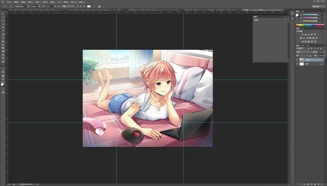Open the layer fill slider dropdown
327x186 pixels.
coord(324,56)
